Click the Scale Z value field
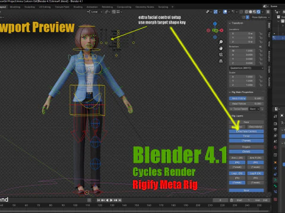Viewport: 285px width, 213px height. click(x=242, y=85)
